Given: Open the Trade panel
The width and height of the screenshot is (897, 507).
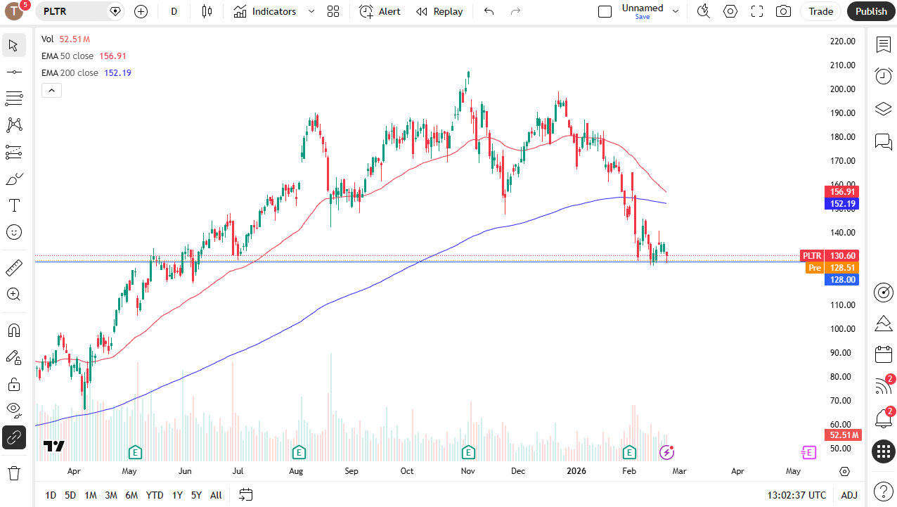Looking at the screenshot, I should (x=820, y=11).
